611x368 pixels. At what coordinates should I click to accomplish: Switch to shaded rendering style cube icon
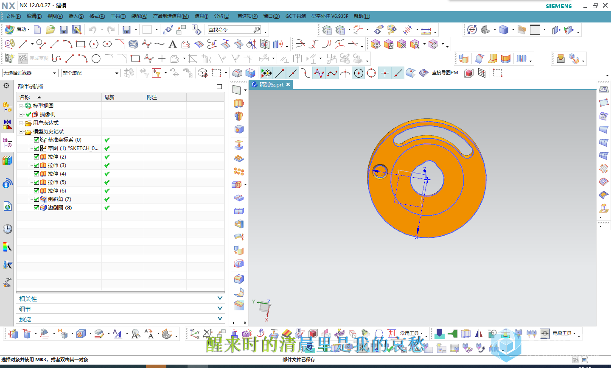coord(504,30)
